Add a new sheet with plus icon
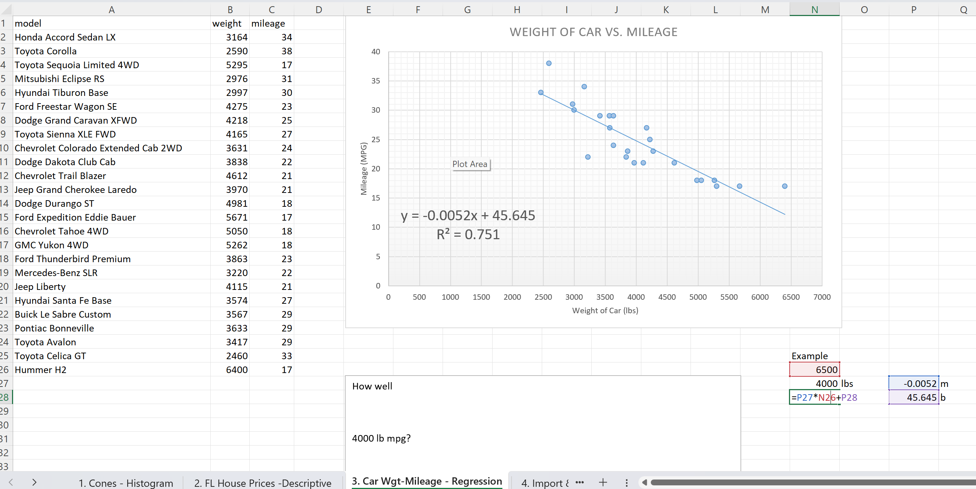Screen dimensions: 976x489 (603, 482)
